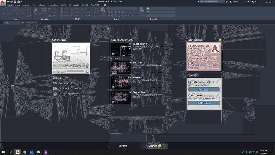Expand the Draw panel dropdown
This screenshot has width=275, height=155.
[x=16, y=19]
